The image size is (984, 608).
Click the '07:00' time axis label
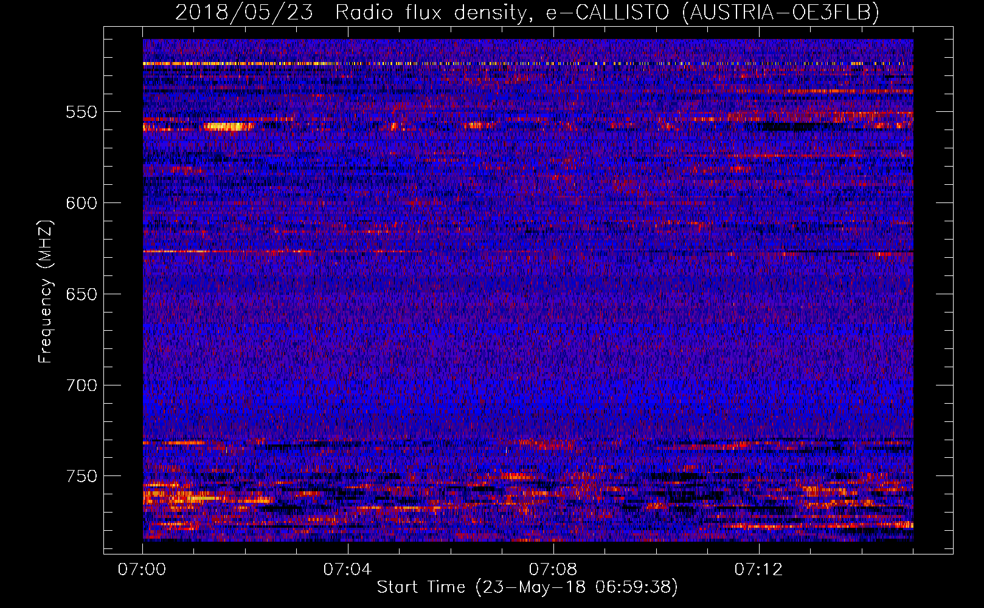[142, 570]
